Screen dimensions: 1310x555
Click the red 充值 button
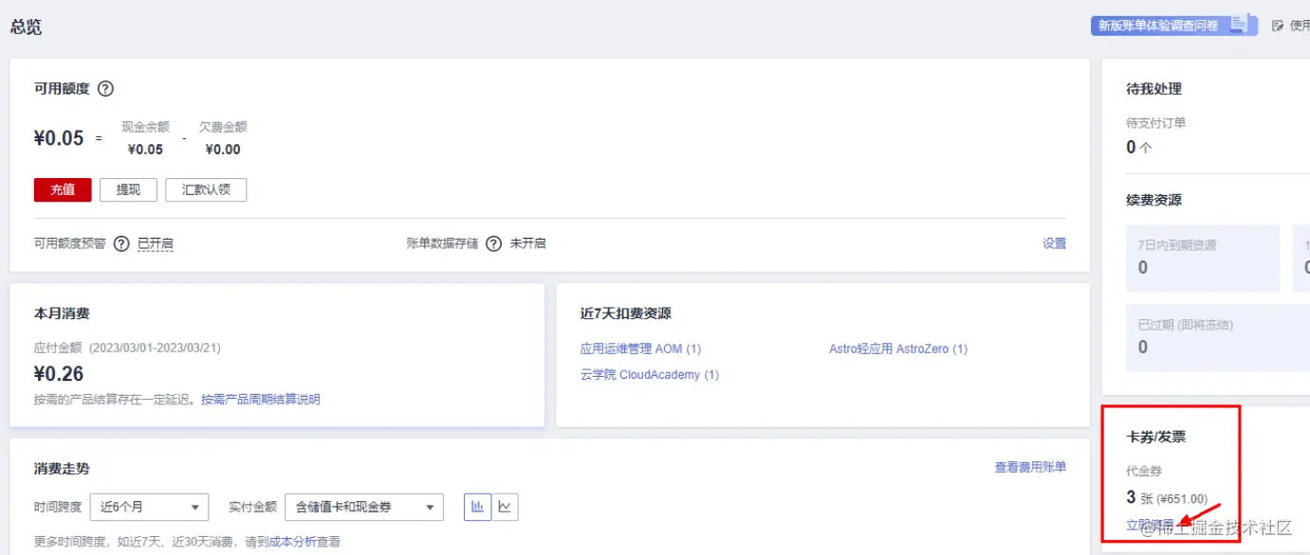(x=63, y=189)
